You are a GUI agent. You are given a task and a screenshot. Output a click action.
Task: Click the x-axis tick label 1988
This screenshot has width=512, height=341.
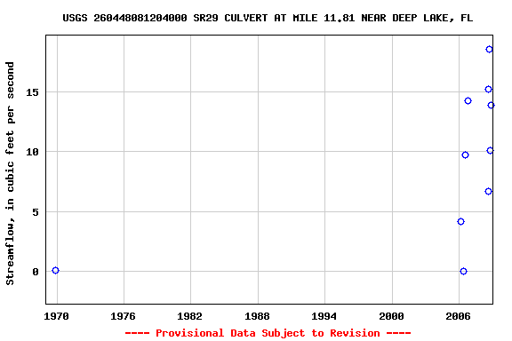click(257, 316)
